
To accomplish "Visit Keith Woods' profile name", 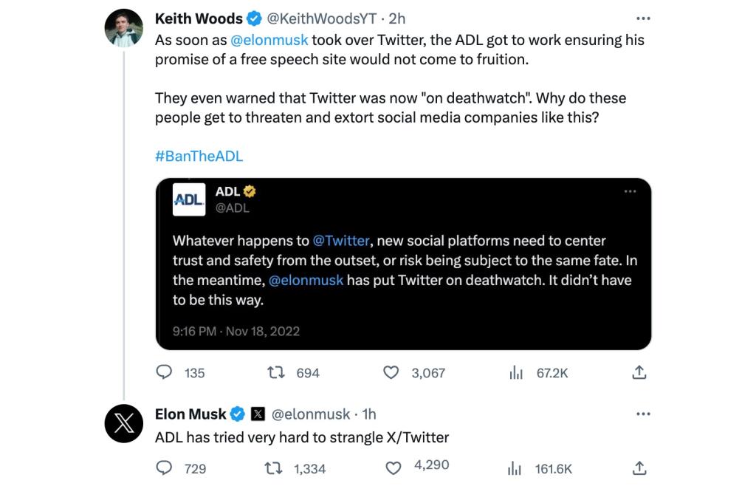I will (199, 18).
